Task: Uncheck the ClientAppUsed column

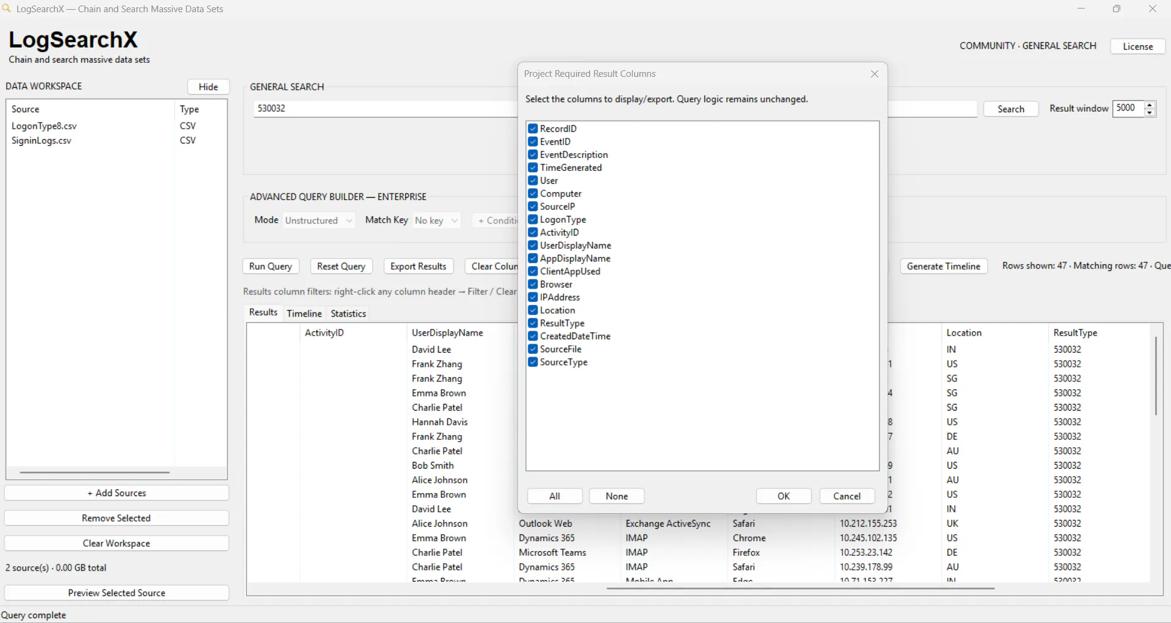Action: pos(533,271)
